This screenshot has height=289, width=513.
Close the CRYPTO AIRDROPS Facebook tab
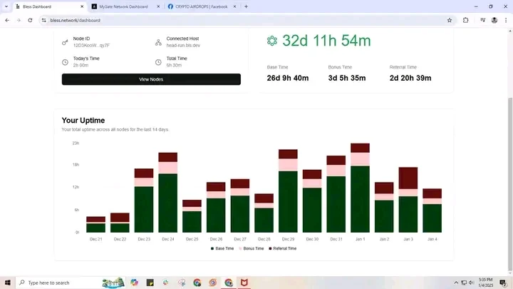pyautogui.click(x=234, y=6)
